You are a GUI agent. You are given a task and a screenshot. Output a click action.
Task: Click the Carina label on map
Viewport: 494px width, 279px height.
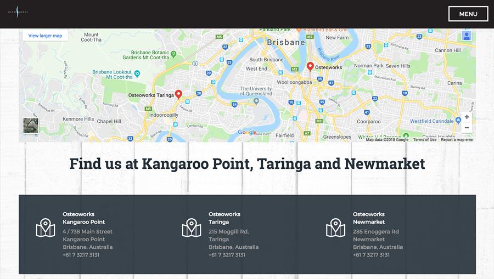click(454, 83)
